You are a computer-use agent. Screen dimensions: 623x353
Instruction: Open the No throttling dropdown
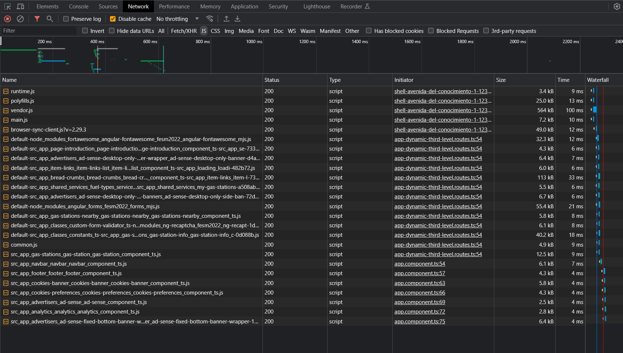pos(177,19)
